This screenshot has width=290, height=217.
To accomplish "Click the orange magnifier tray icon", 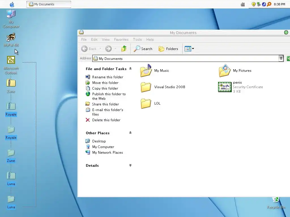I will 269,4.
